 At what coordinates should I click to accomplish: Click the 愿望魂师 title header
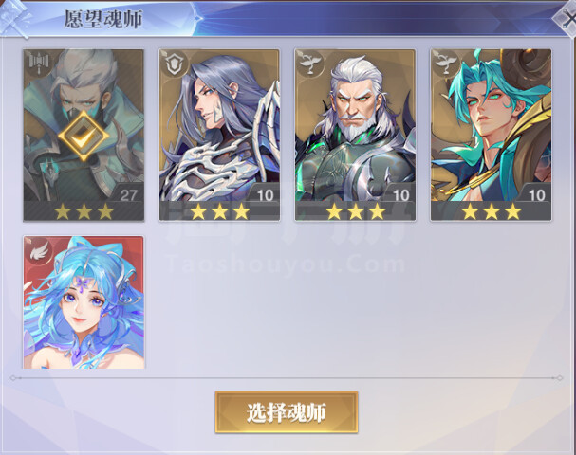[103, 19]
